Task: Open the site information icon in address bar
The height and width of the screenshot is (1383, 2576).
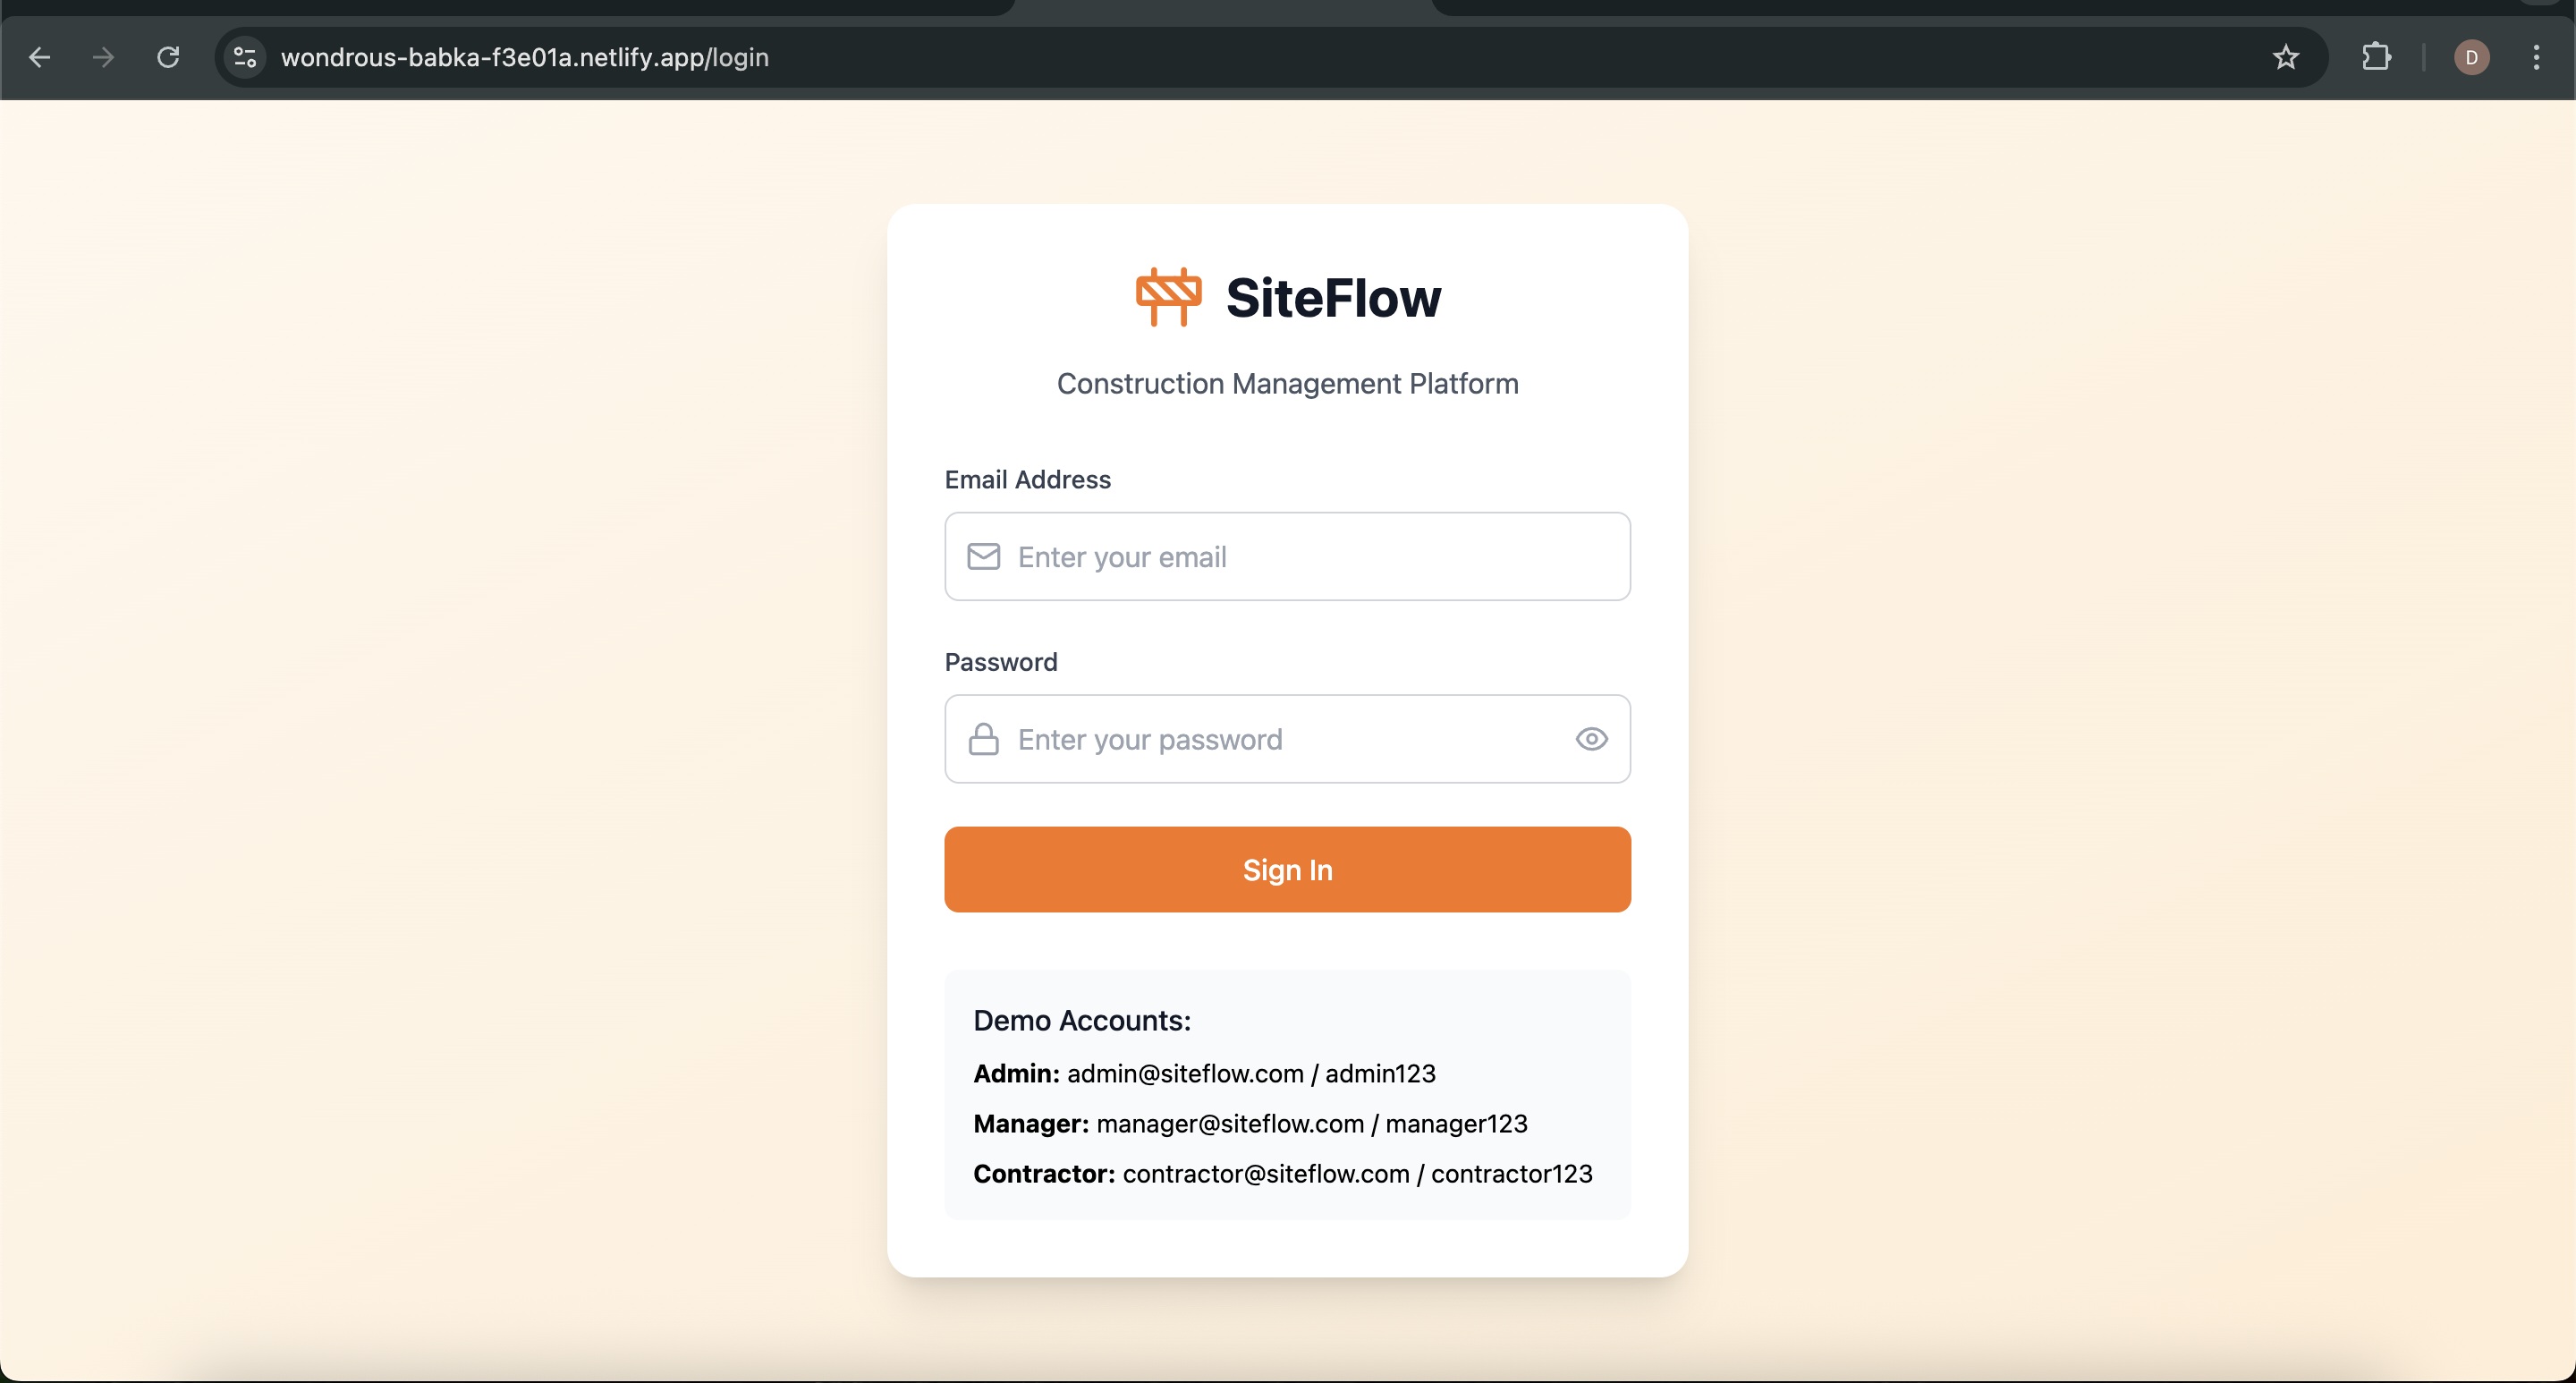Action: coord(245,57)
